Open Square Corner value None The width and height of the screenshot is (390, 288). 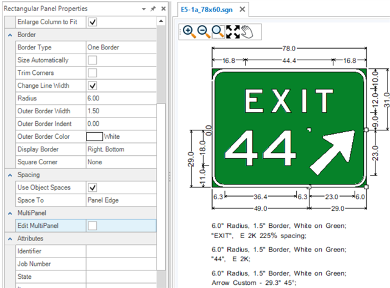(x=121, y=162)
